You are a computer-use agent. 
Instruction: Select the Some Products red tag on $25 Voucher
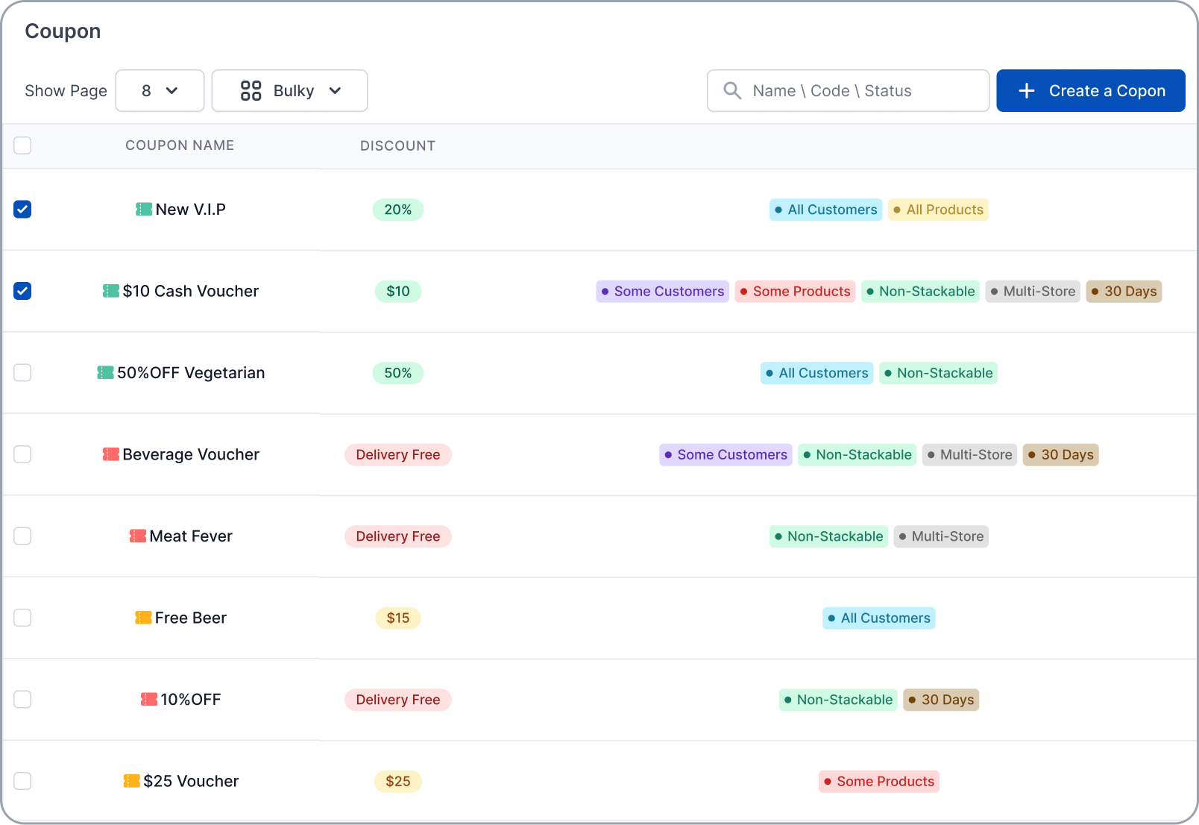879,782
